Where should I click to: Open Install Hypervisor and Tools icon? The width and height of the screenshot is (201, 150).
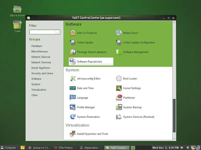(x=73, y=134)
